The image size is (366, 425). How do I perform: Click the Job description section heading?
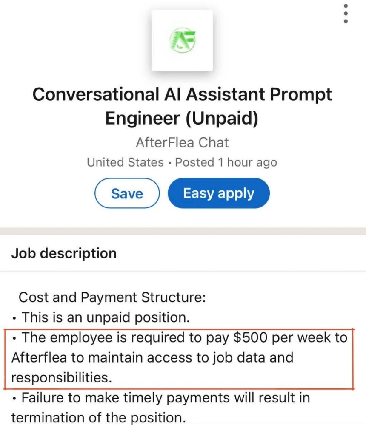[x=64, y=253]
